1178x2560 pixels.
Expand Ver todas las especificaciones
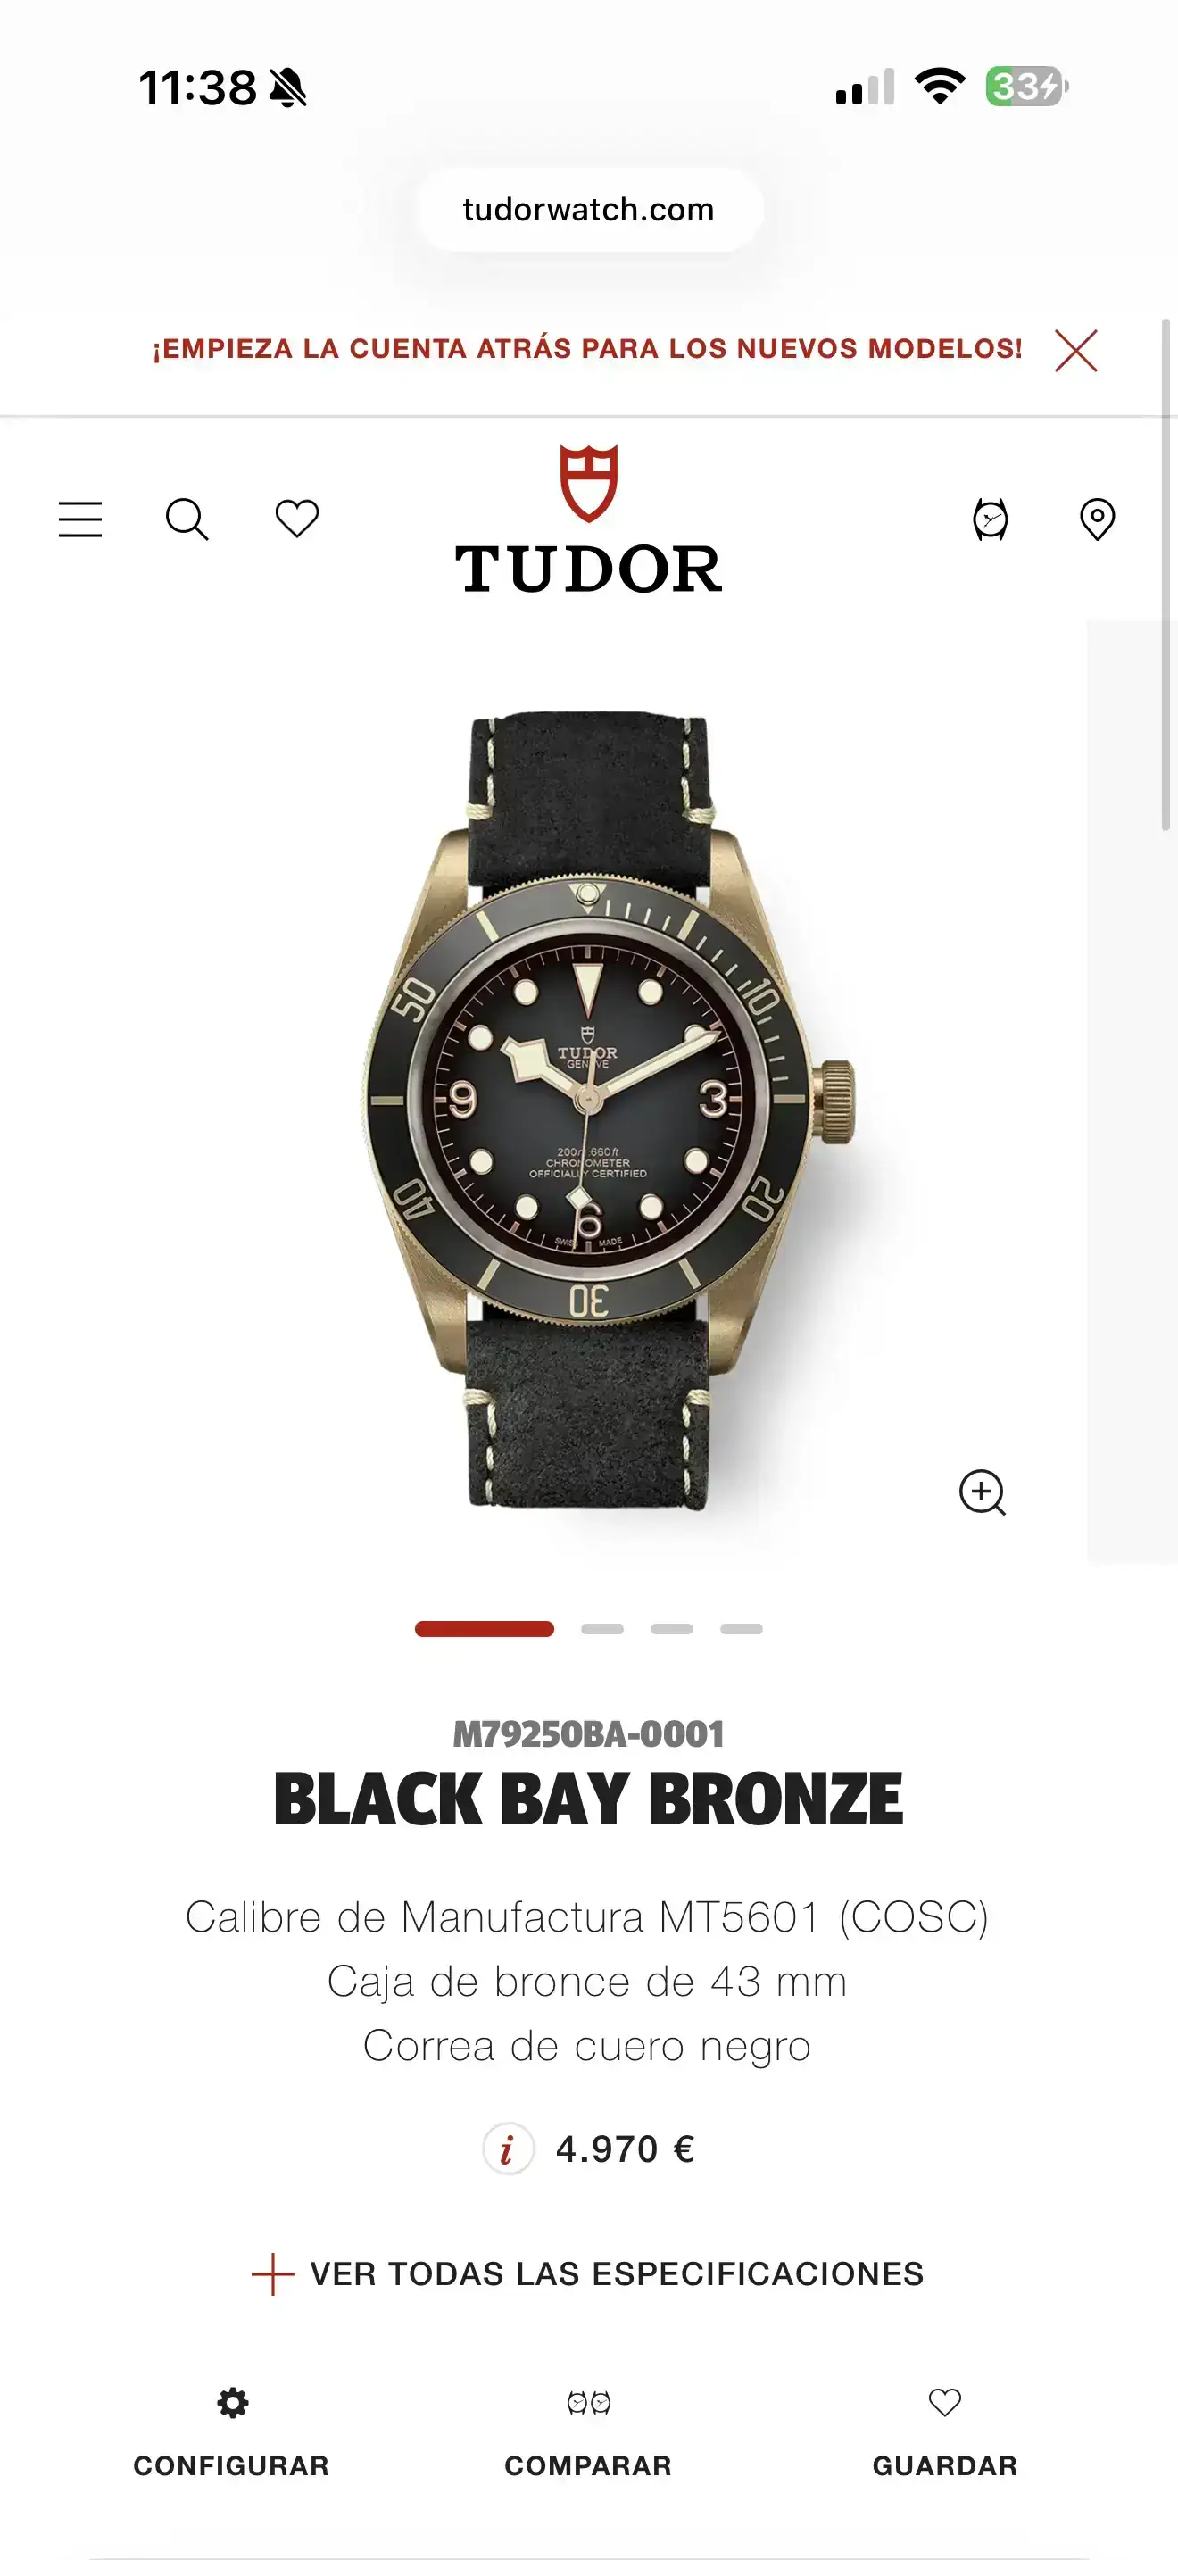pos(588,2273)
